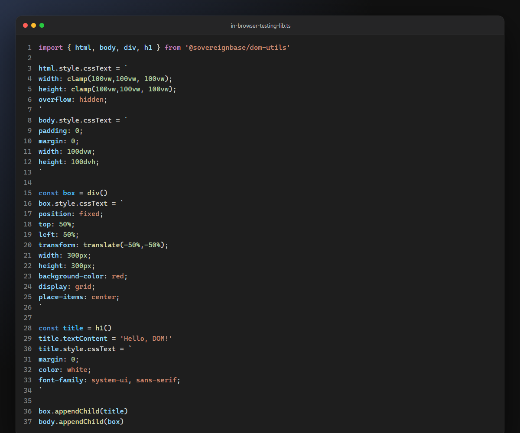Click the 'transform: translate(-50%,-50%);' line
Screen dimensions: 520x433
[104, 245]
